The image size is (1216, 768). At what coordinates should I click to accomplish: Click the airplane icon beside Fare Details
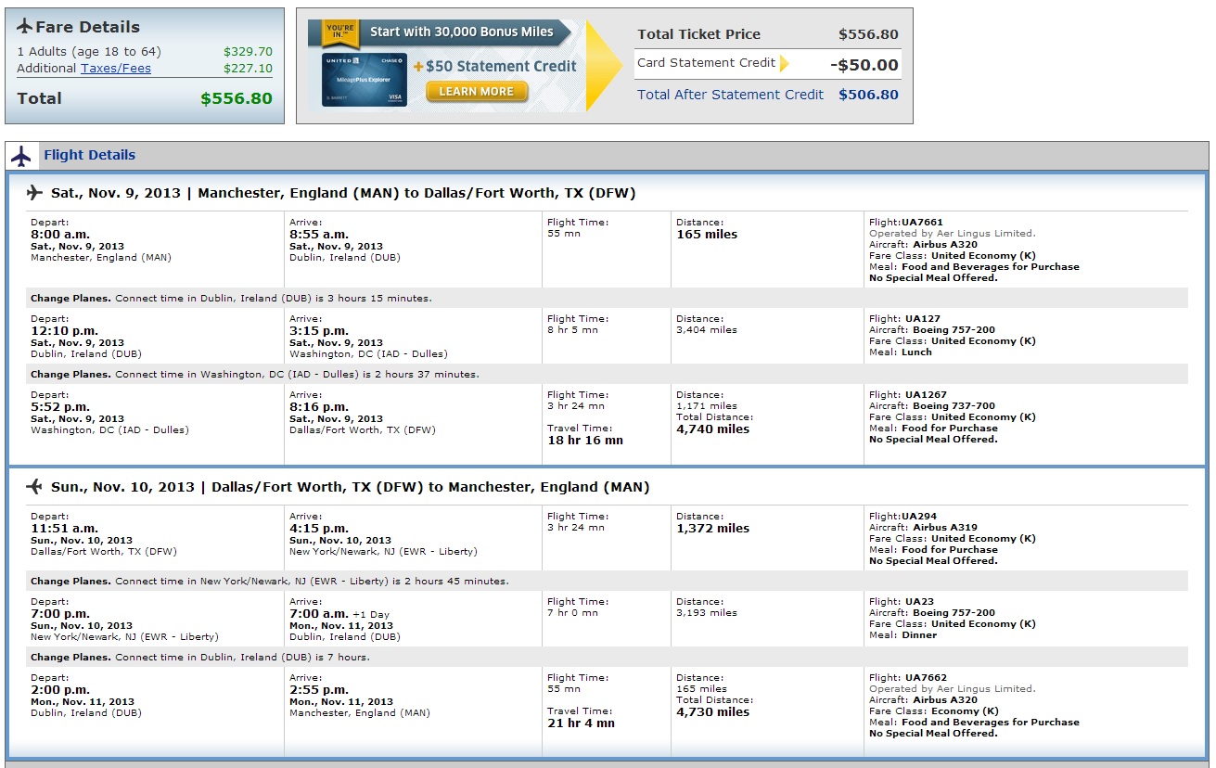(x=25, y=26)
